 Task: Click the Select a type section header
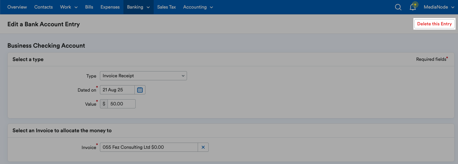click(x=28, y=59)
